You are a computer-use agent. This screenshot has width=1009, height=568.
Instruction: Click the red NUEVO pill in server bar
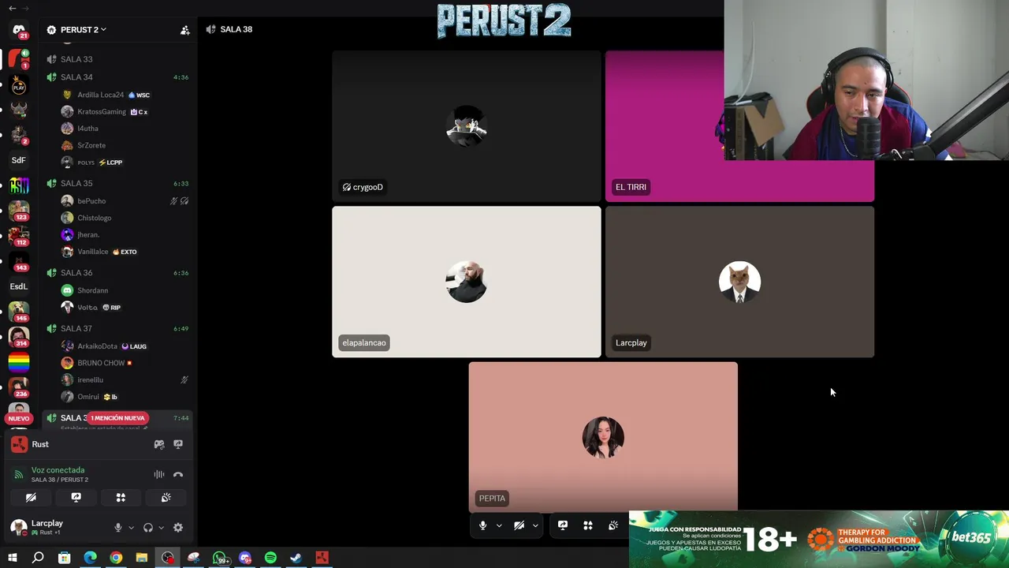click(x=19, y=418)
